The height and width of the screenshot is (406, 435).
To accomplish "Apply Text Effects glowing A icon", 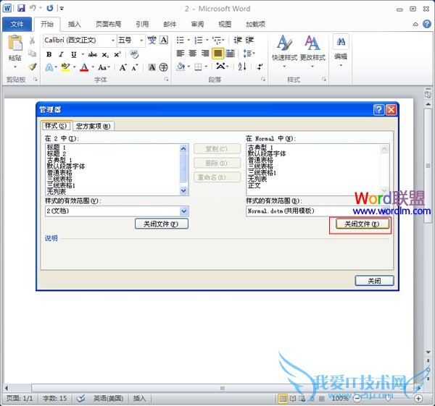I will click(49, 67).
